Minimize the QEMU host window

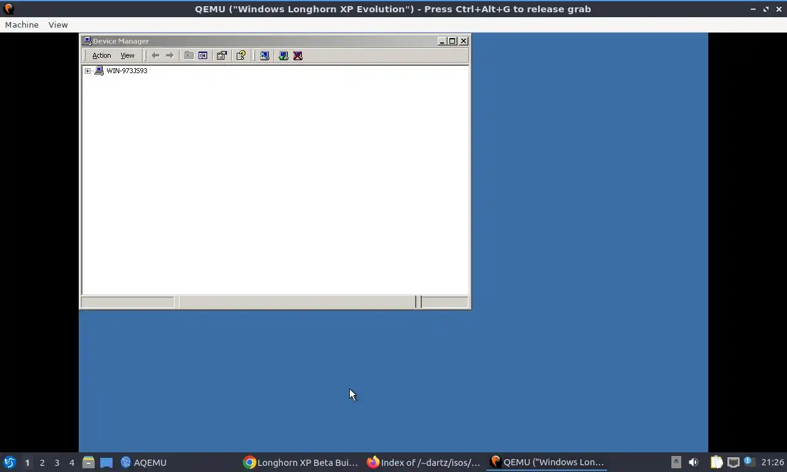point(753,9)
